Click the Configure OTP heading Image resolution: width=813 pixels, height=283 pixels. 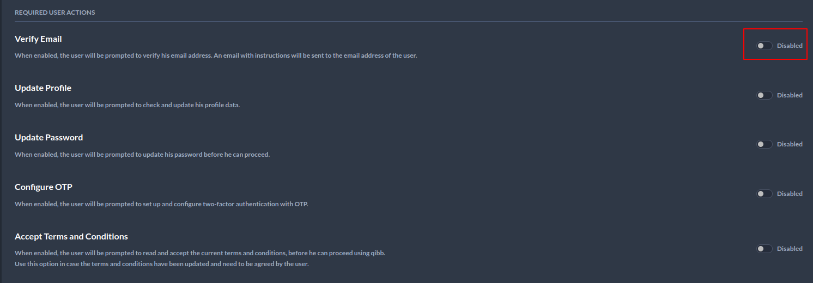pyautogui.click(x=44, y=187)
